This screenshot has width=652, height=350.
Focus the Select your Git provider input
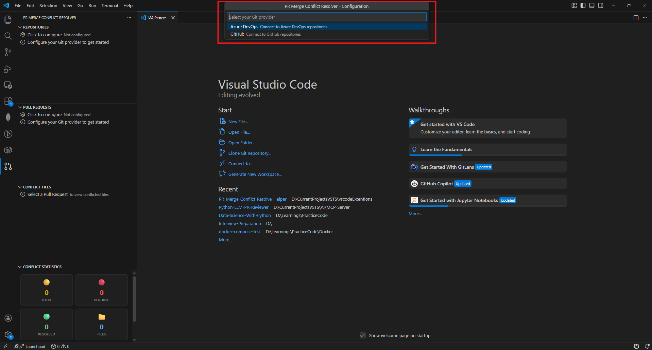[x=326, y=17]
